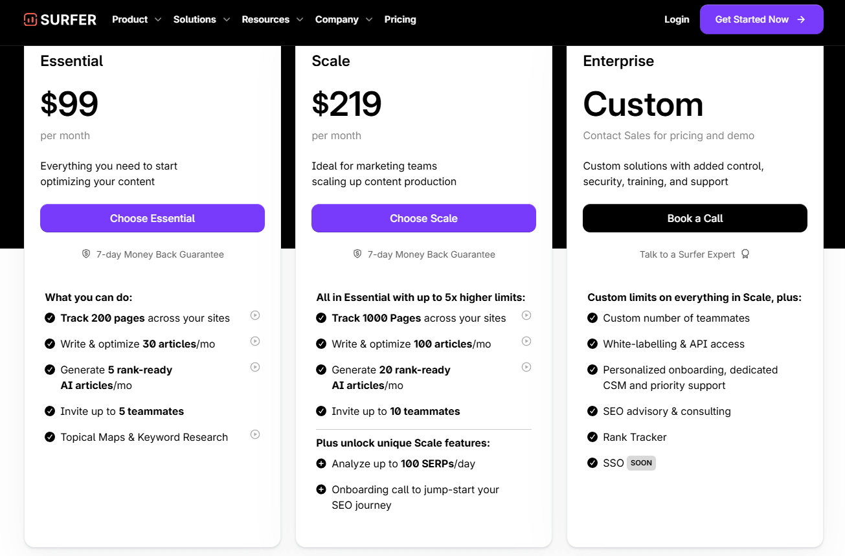
Task: Click the play icon for Generate 20 rank-ready articles
Action: pos(526,367)
